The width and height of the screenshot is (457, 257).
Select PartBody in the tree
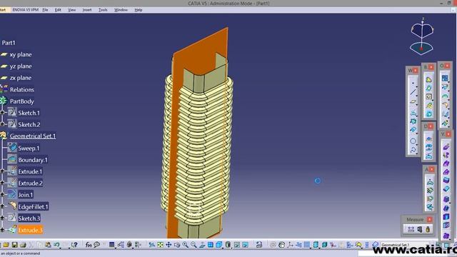(22, 101)
